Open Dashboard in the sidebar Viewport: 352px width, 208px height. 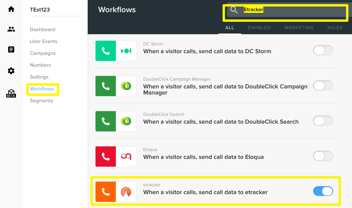(x=42, y=29)
